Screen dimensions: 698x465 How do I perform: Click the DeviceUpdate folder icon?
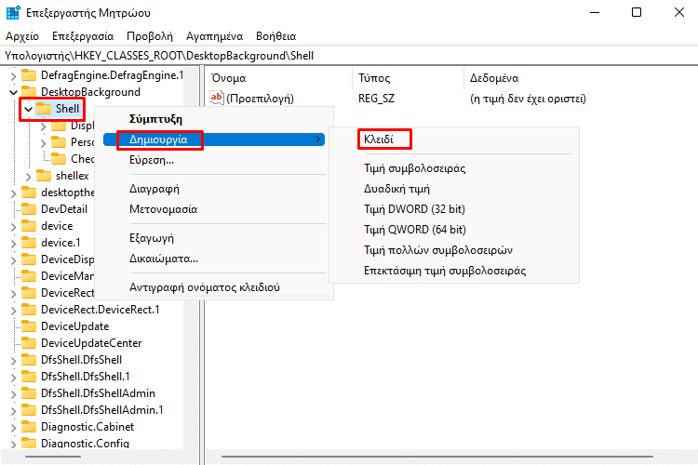(29, 326)
